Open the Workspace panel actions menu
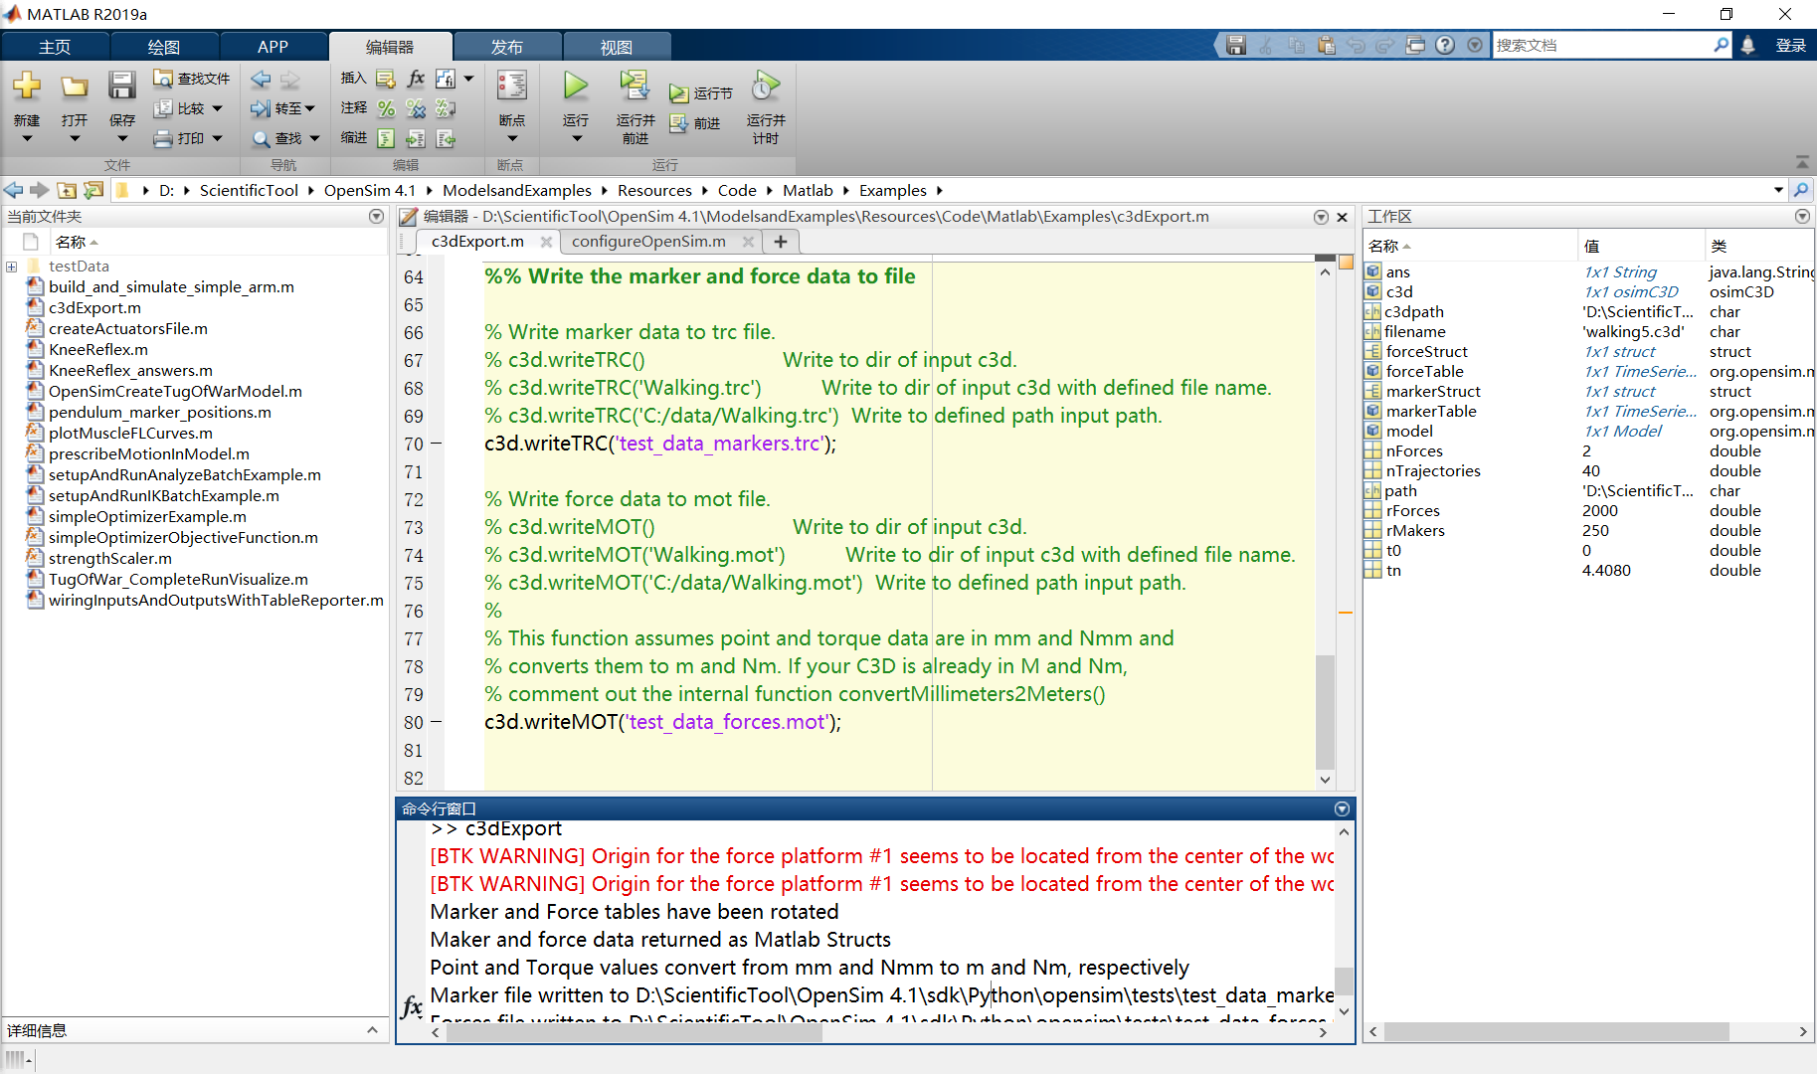 click(1802, 217)
